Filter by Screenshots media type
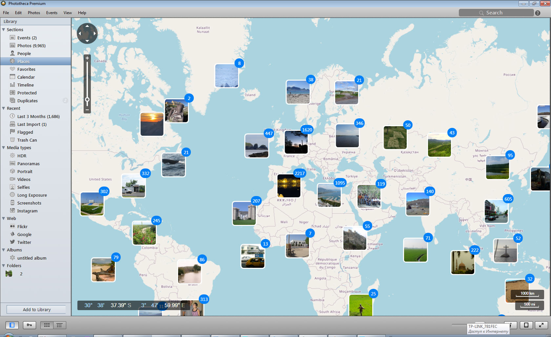The width and height of the screenshot is (551, 337). click(35, 203)
